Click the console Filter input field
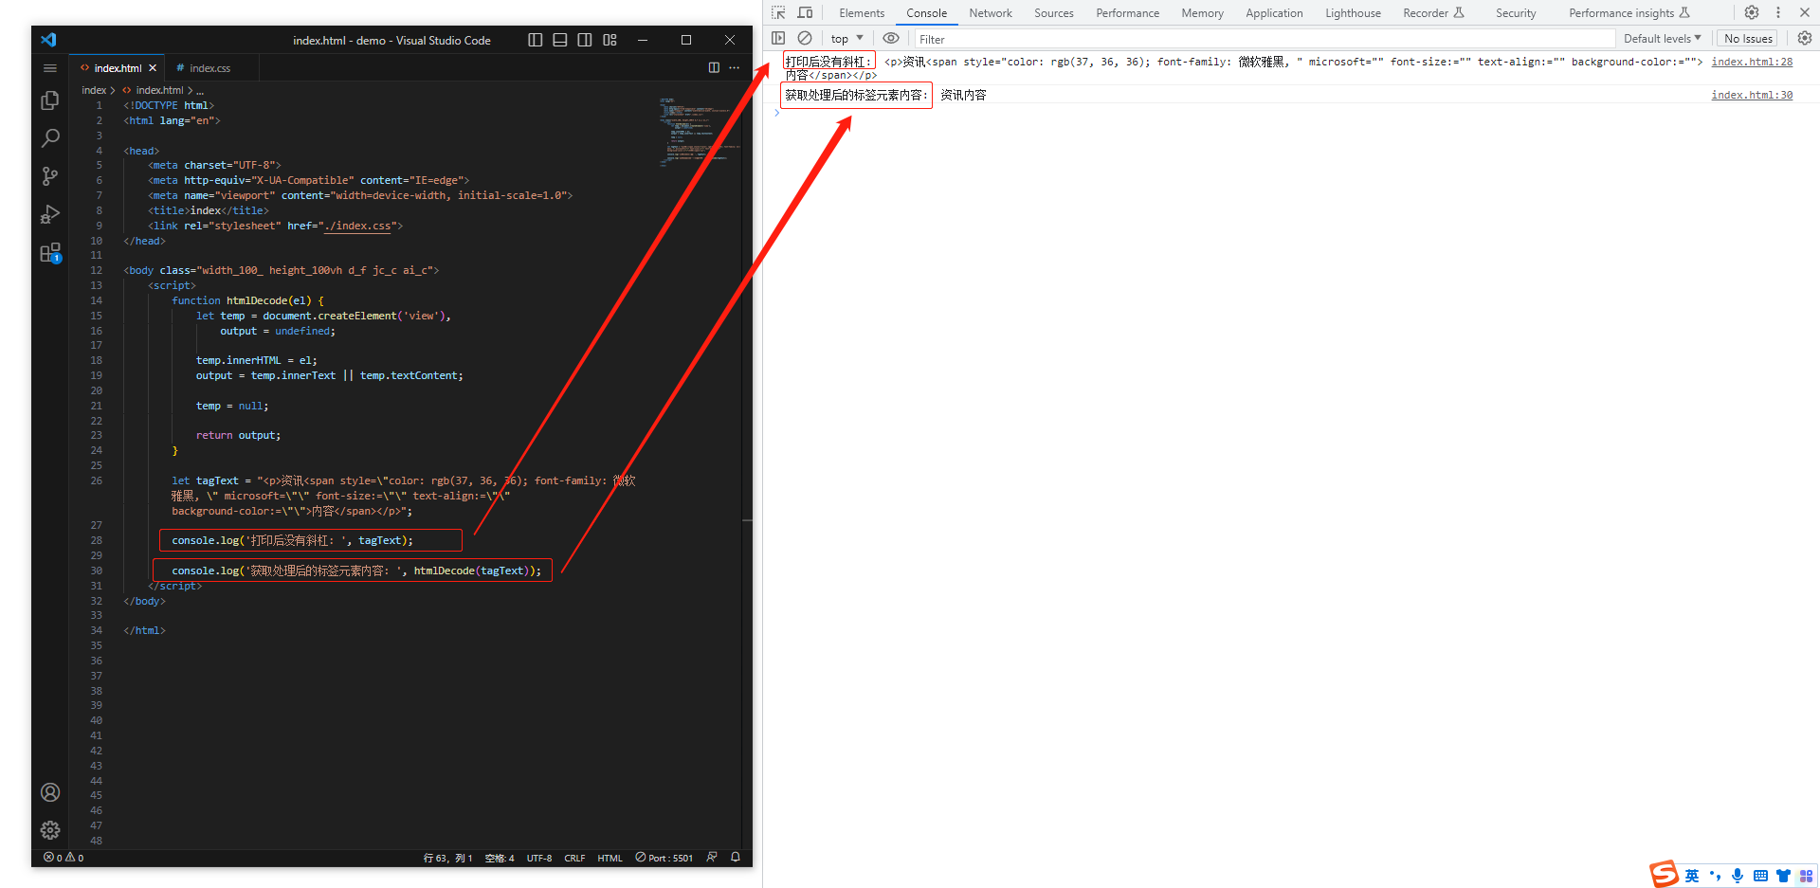The image size is (1820, 888). (x=1264, y=39)
